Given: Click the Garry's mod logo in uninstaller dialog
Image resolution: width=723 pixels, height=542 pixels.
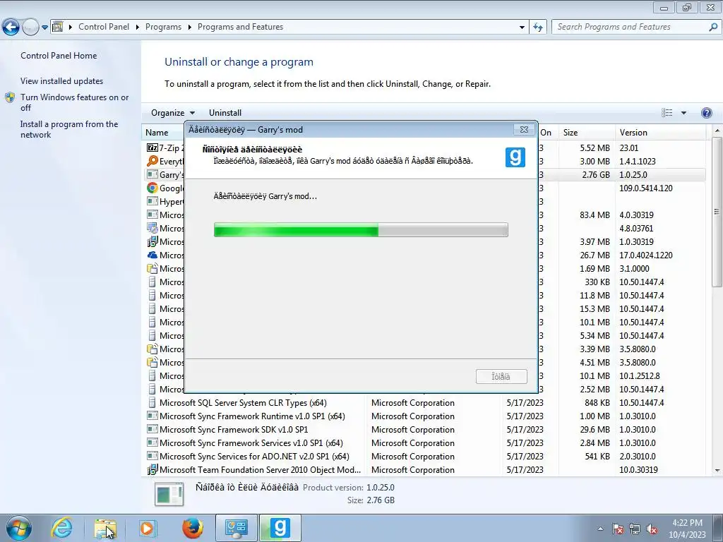Looking at the screenshot, I should tap(515, 157).
